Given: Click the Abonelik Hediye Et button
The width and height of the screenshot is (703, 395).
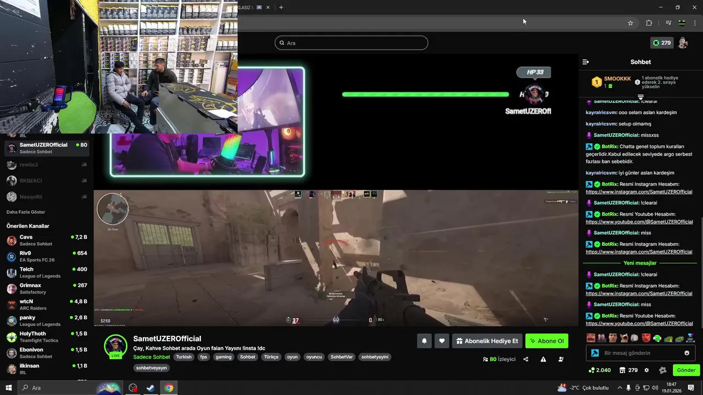Looking at the screenshot, I should point(487,341).
